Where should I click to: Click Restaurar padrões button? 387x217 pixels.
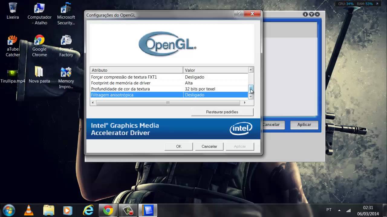pos(222,112)
